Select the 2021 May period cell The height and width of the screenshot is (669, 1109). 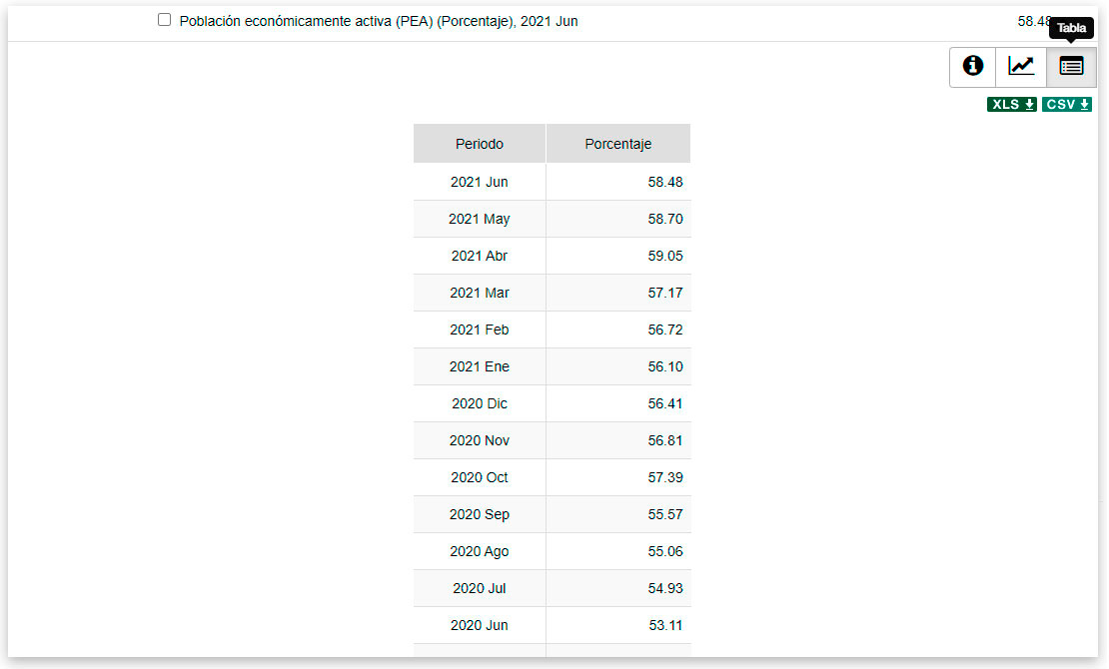pyautogui.click(x=480, y=219)
